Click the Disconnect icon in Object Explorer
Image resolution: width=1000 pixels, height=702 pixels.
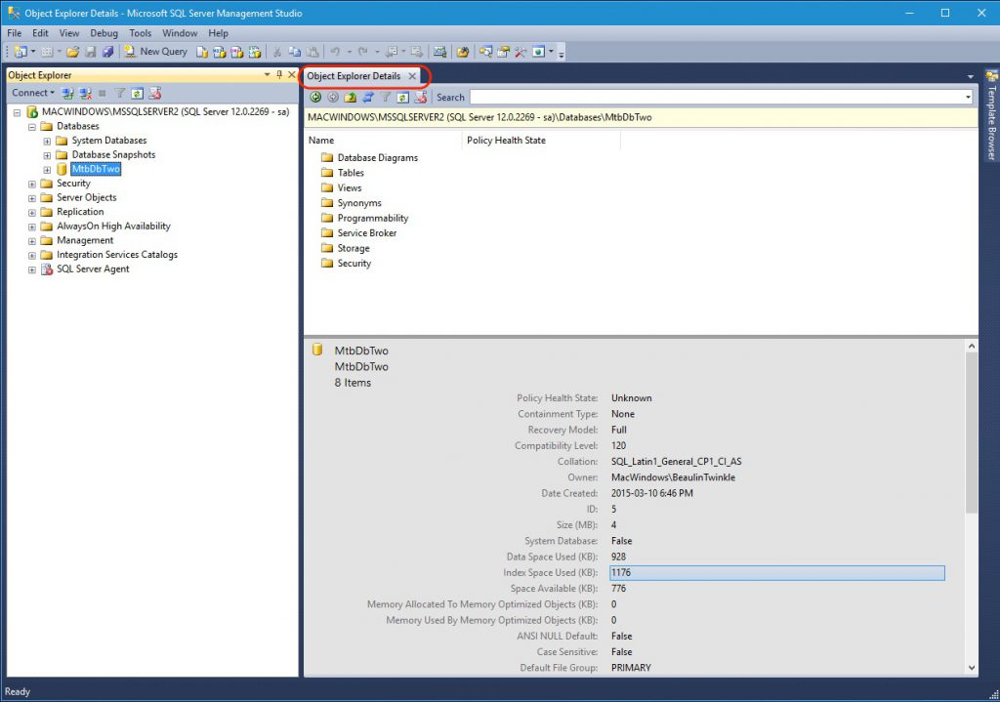[86, 93]
